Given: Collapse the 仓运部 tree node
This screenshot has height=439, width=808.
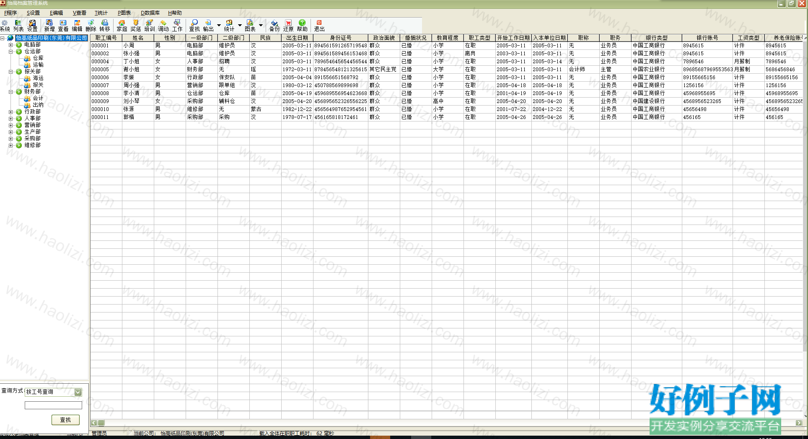Looking at the screenshot, I should click(x=11, y=52).
